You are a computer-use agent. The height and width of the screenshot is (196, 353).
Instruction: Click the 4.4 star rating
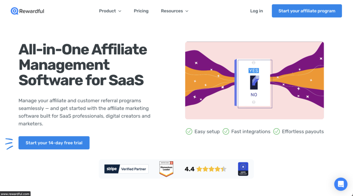[206, 169]
